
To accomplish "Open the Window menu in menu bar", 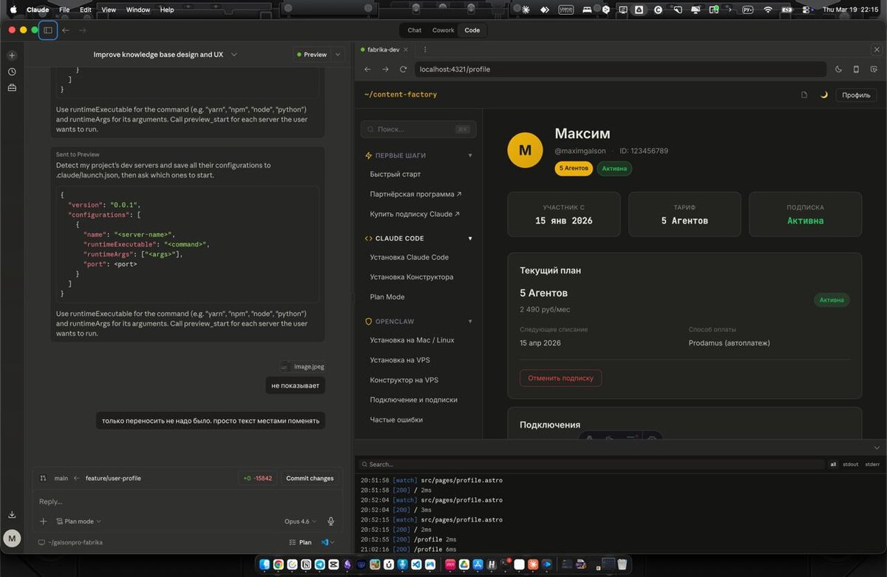I will click(138, 10).
